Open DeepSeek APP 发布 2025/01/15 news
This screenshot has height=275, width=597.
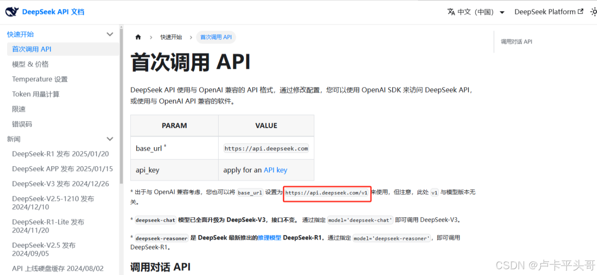click(x=63, y=169)
